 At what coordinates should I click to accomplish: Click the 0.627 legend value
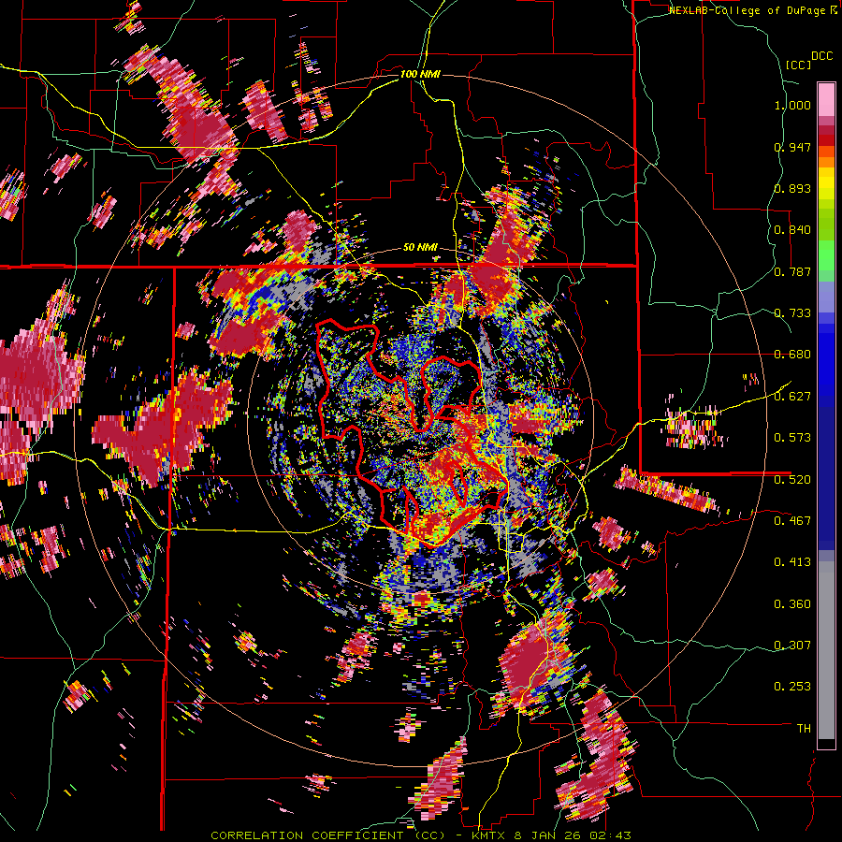[x=792, y=397]
